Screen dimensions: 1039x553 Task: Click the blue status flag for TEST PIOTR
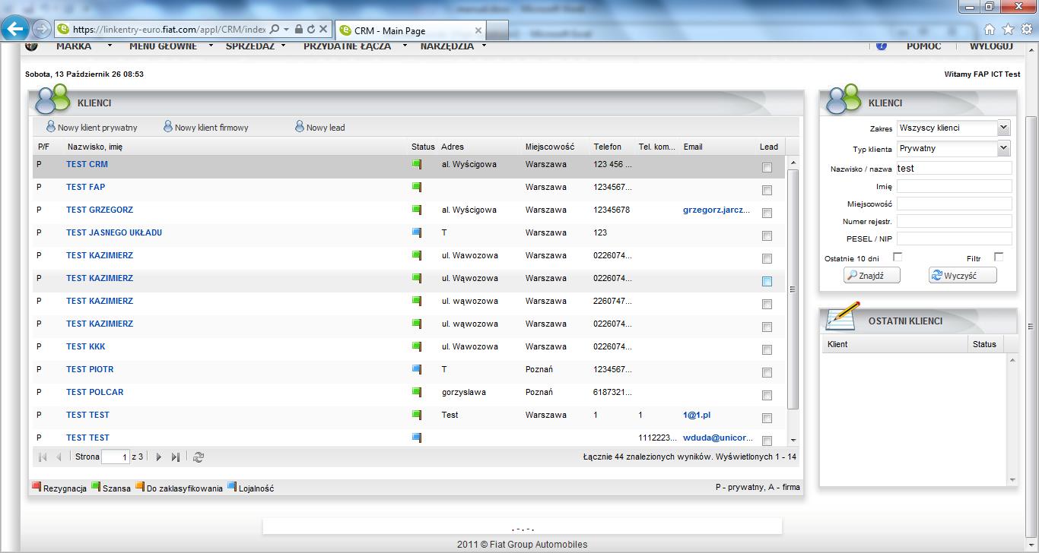point(416,369)
